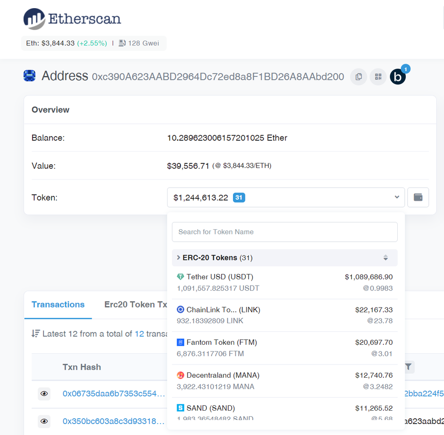
Task: Click the $22,167.33 LINK value
Action: 374,310
